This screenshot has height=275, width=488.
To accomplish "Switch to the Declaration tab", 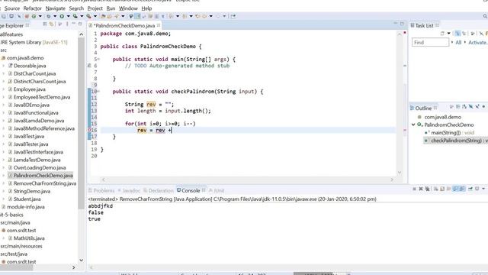I will [x=158, y=190].
